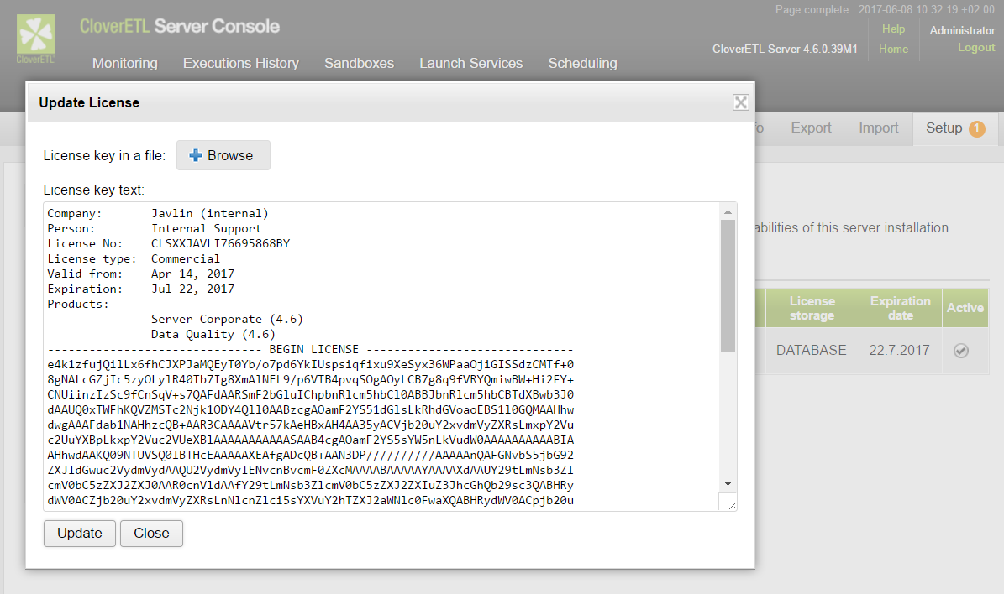Click the License storage column header
Screen dimensions: 1004x594
click(812, 308)
